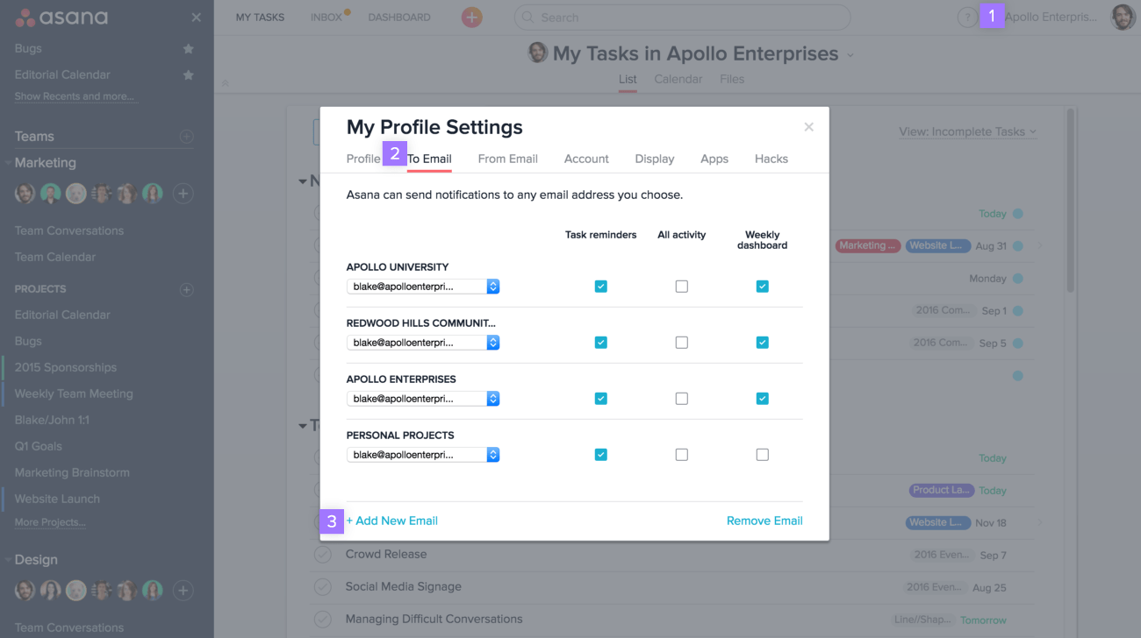The height and width of the screenshot is (638, 1141).
Task: Open email dropdown for Apollo University
Action: coord(423,287)
